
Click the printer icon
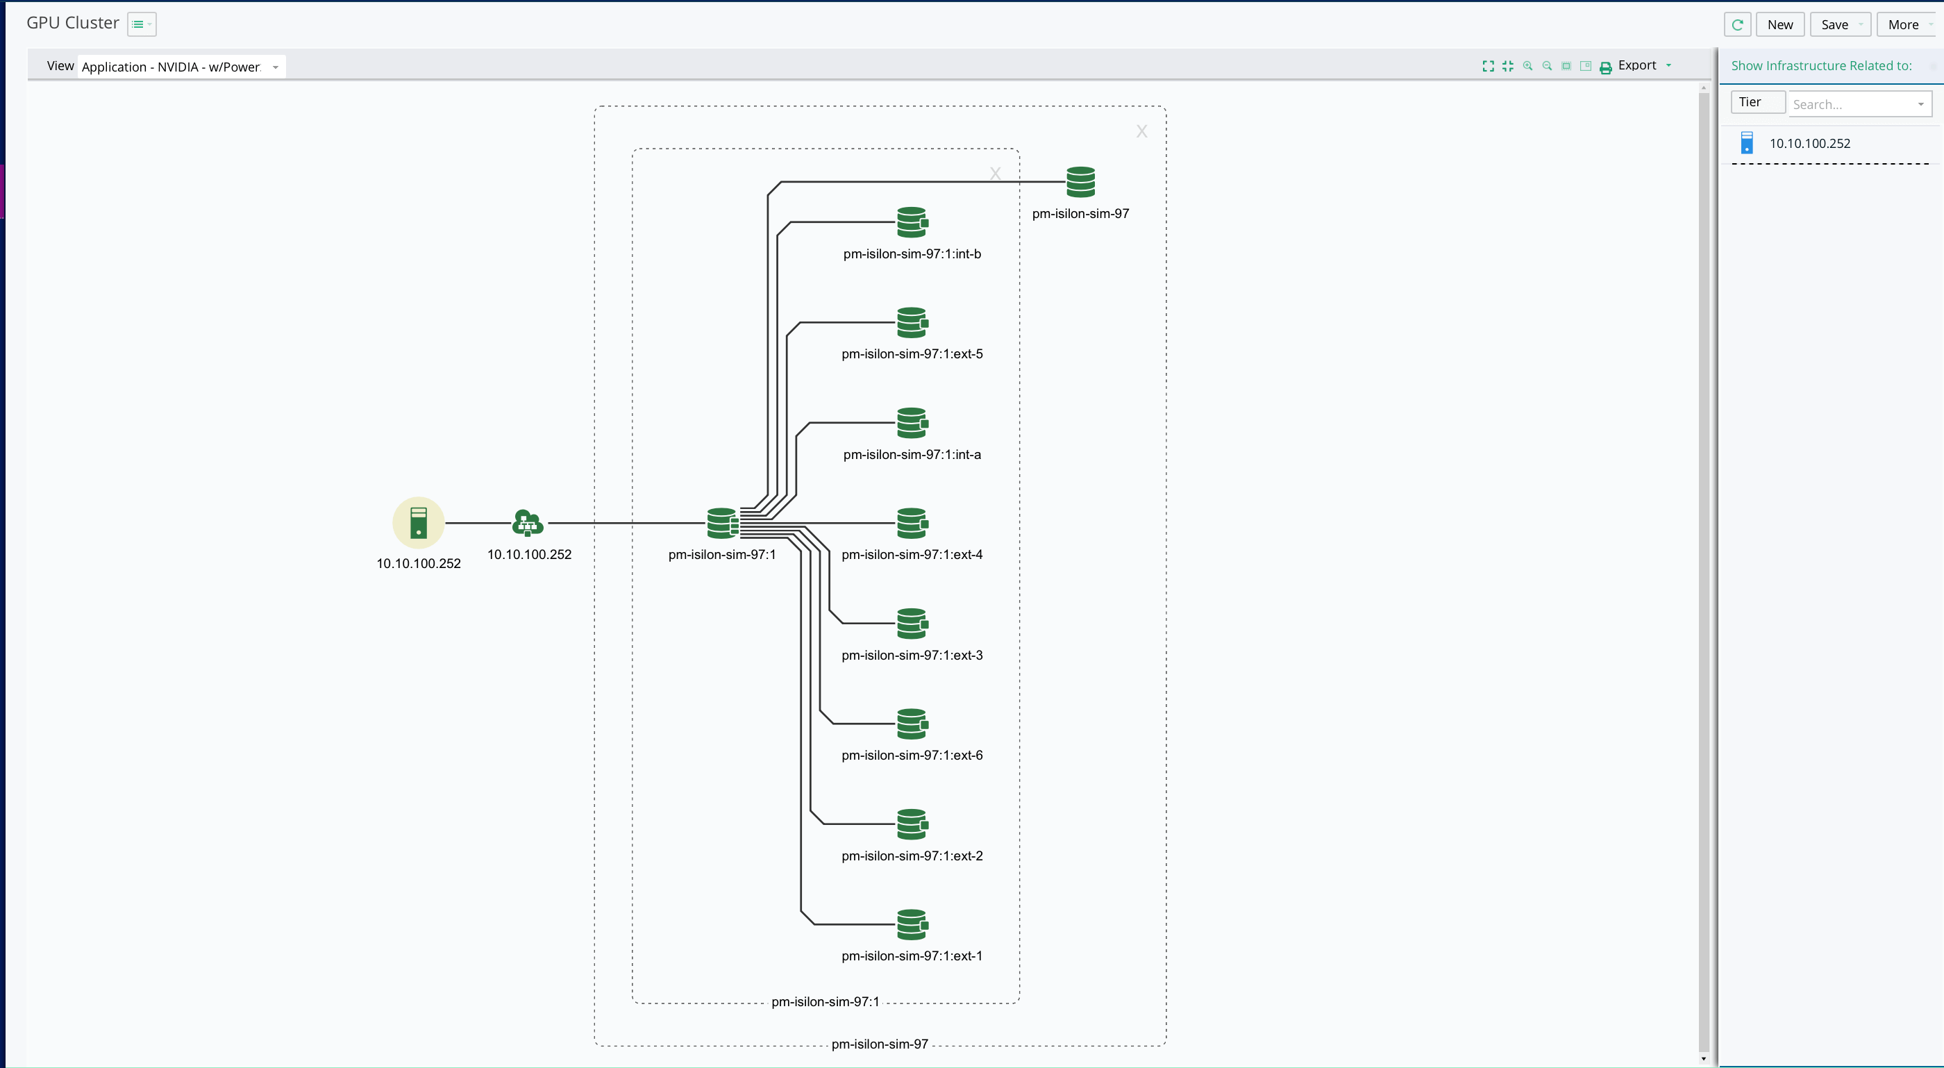(1605, 67)
